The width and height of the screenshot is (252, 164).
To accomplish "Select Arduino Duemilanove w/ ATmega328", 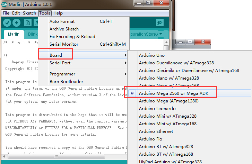I will (x=190, y=63).
